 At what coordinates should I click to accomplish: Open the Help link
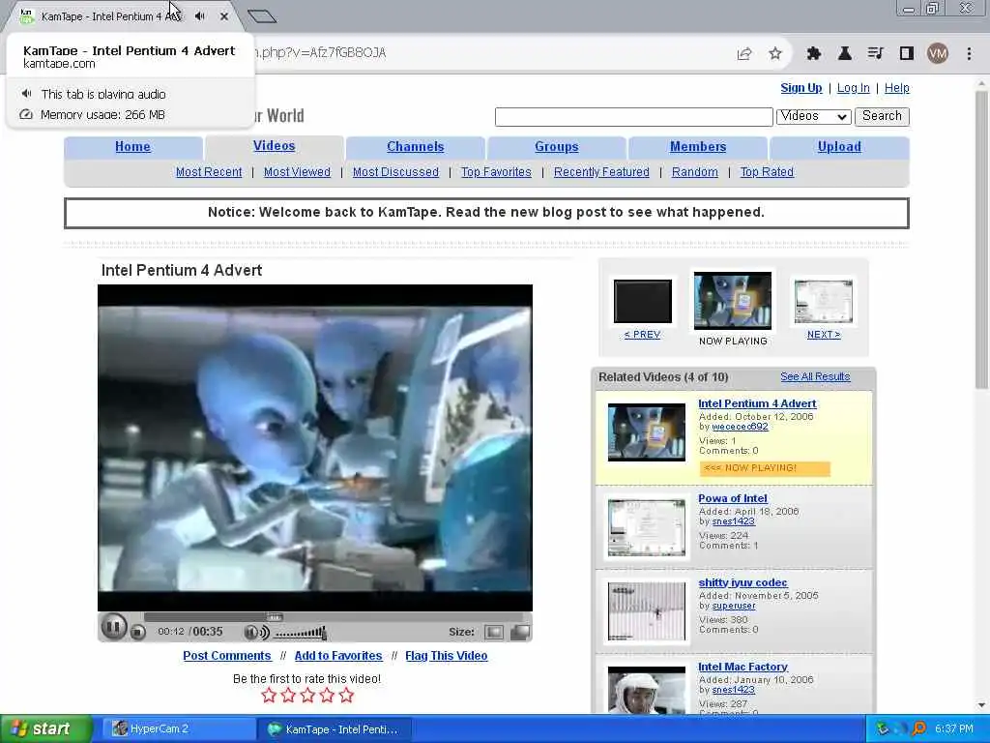pyautogui.click(x=896, y=88)
